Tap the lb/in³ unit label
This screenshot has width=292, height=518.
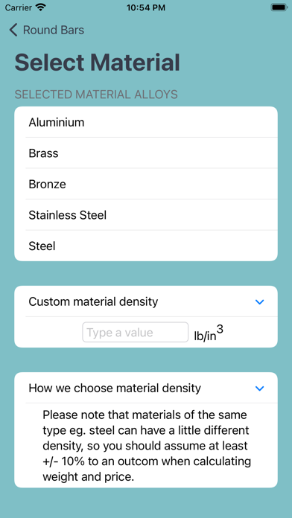(209, 333)
